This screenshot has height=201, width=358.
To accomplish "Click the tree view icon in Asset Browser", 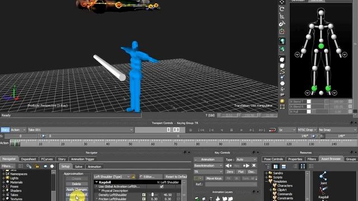I will (x=268, y=166).
